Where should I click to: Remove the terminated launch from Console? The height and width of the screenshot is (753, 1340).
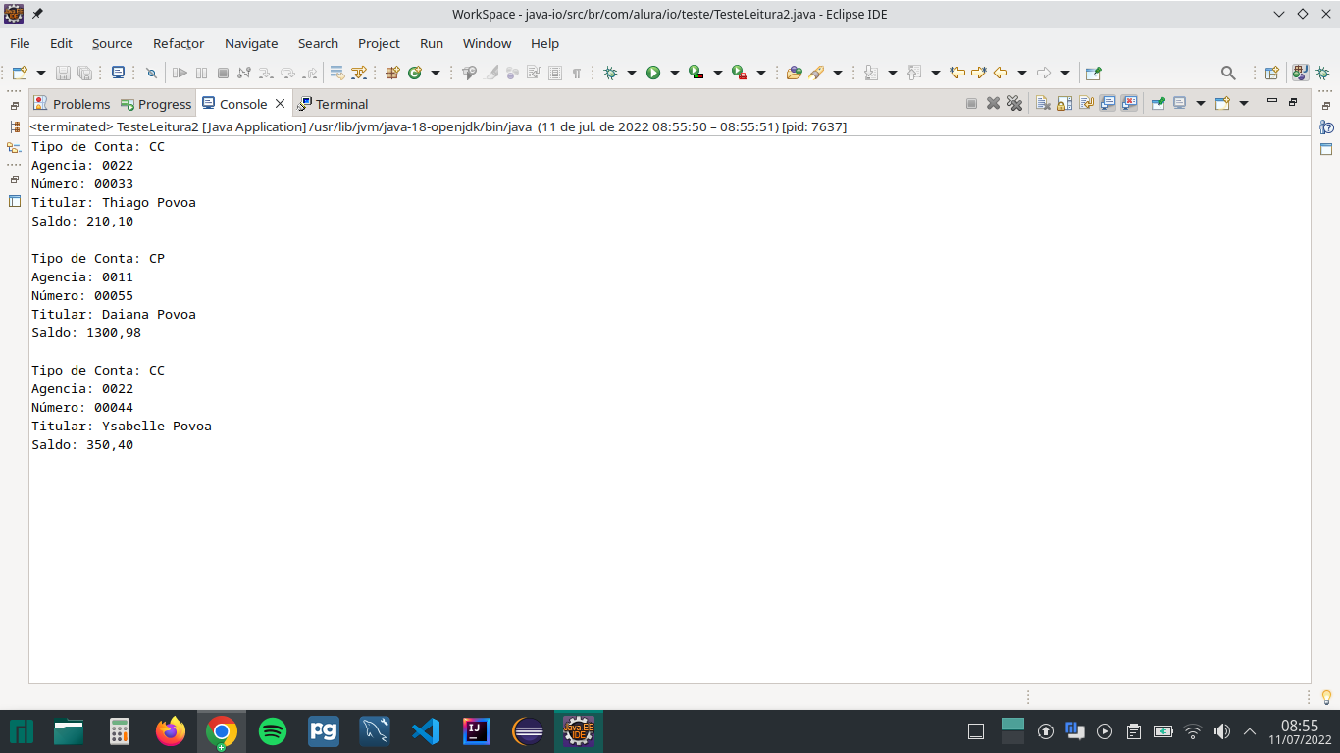tap(993, 103)
